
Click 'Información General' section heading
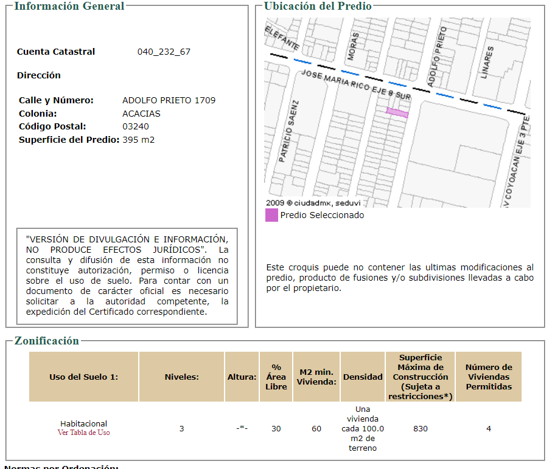pos(69,6)
